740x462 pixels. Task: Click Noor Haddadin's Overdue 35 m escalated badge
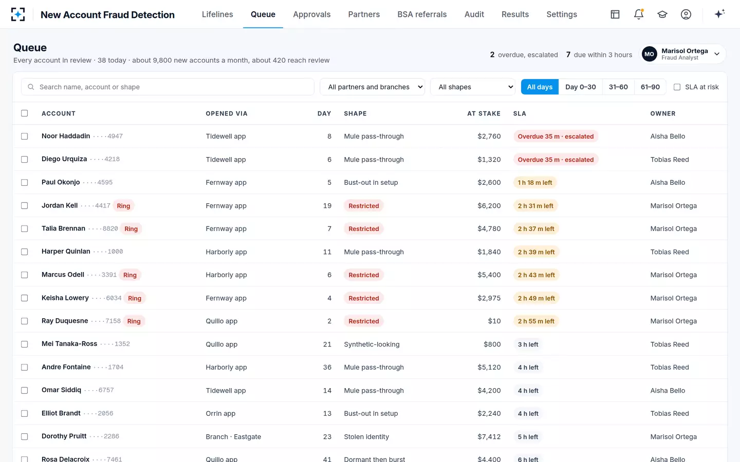coord(556,137)
